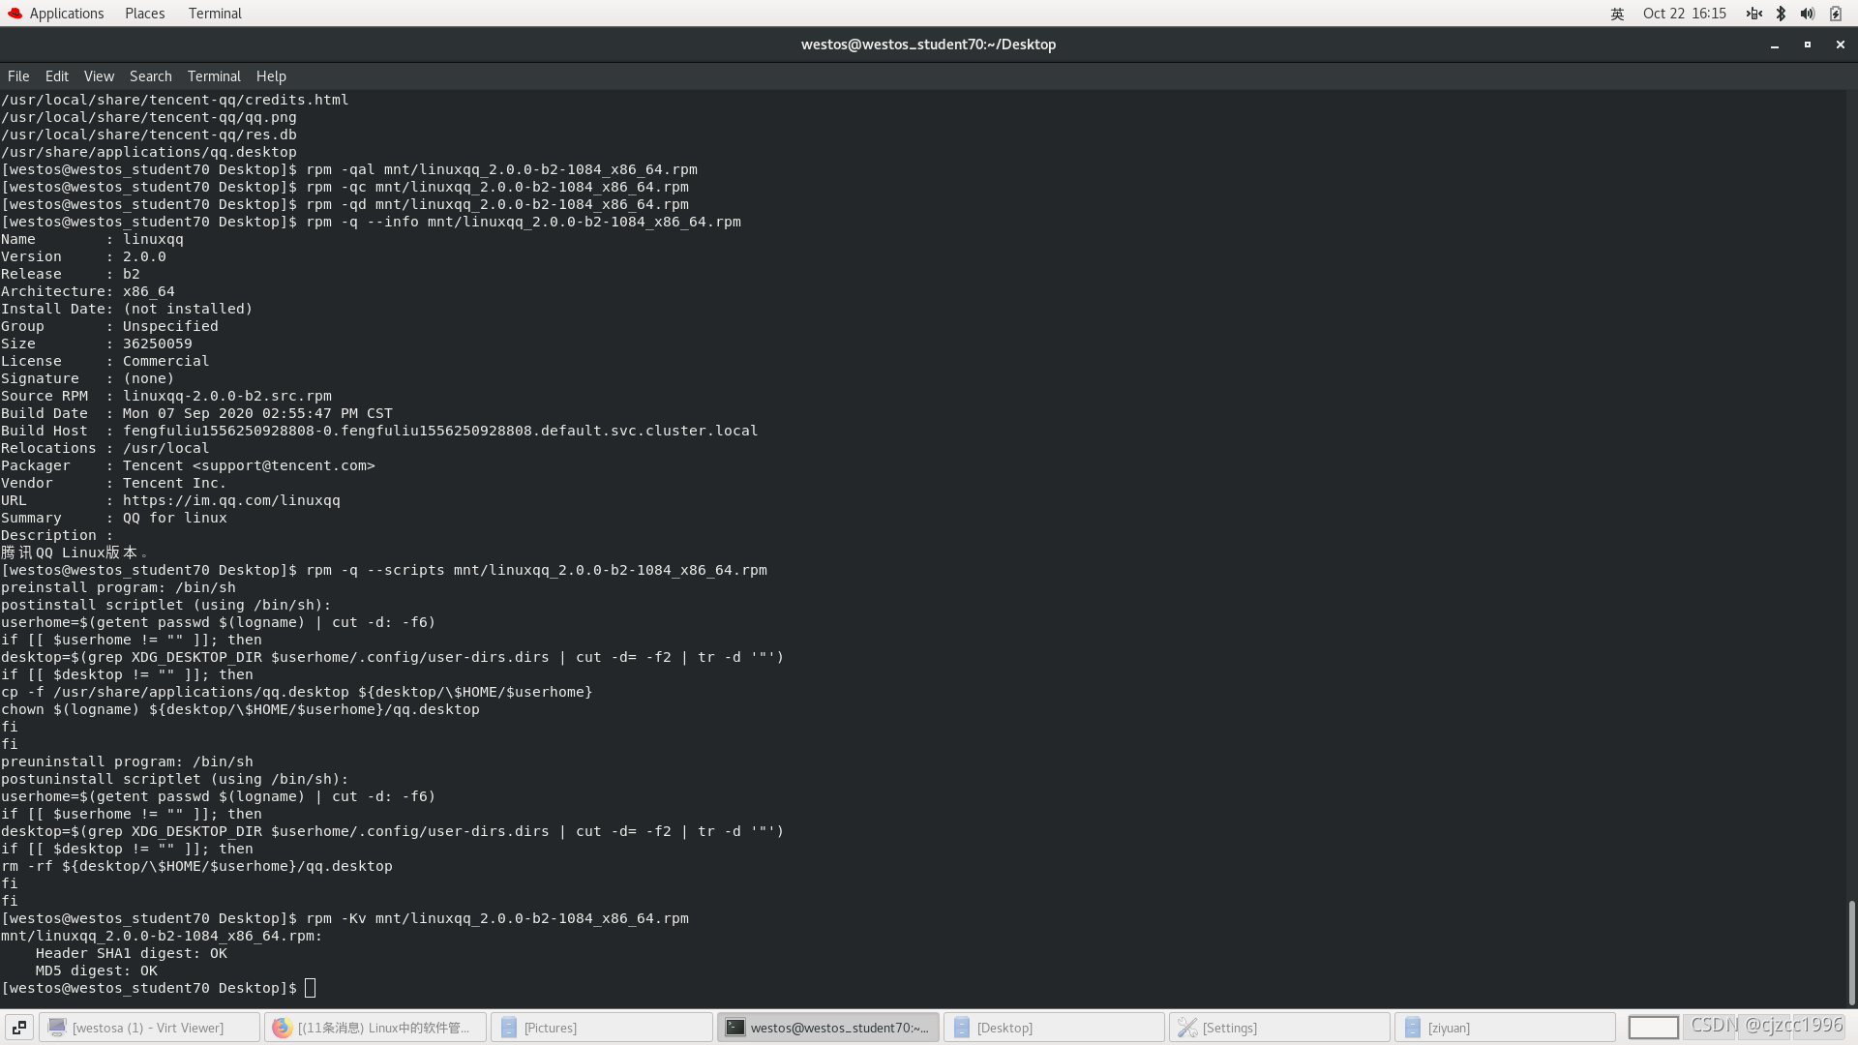The width and height of the screenshot is (1858, 1045).
Task: Click the volume speaker icon in top bar
Action: (1807, 14)
